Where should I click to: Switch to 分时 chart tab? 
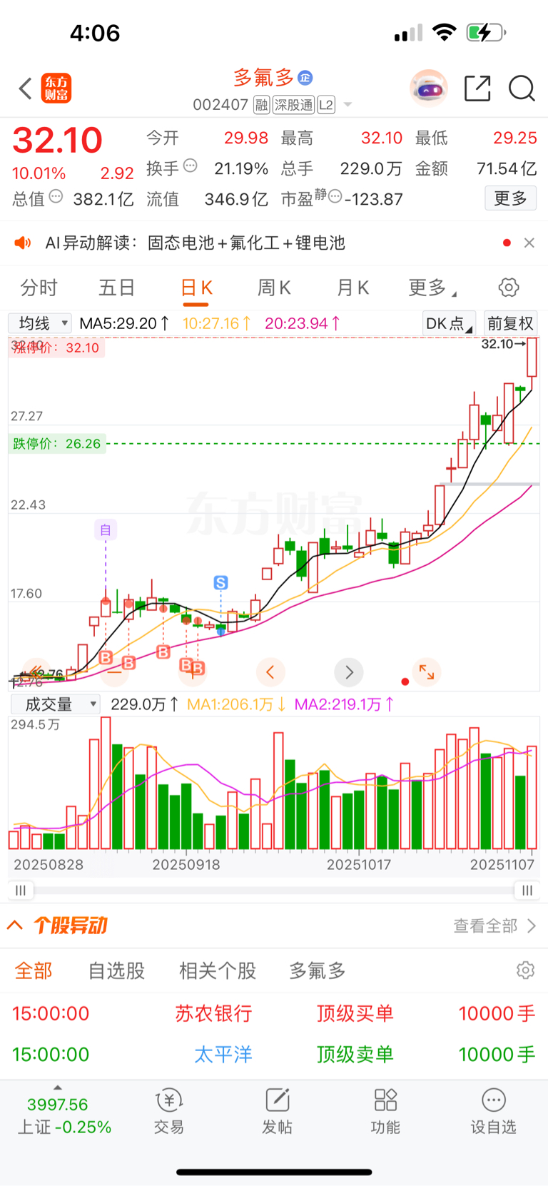click(x=39, y=288)
